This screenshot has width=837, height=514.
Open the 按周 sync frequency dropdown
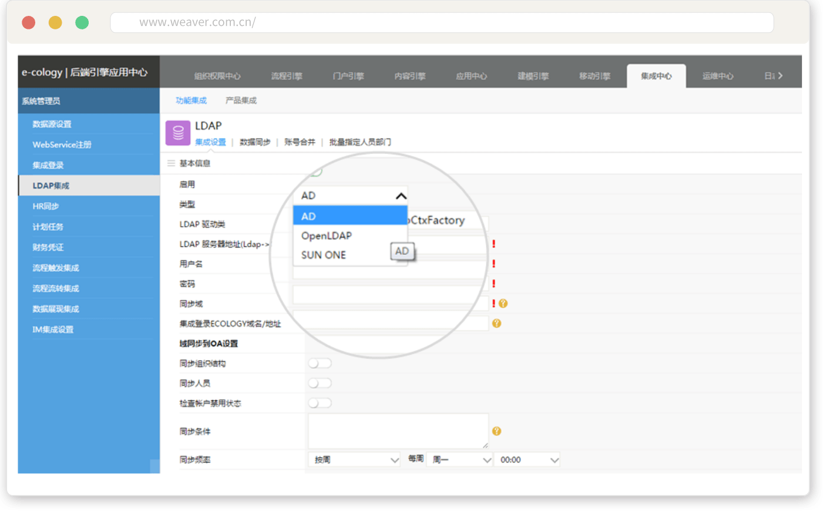(354, 460)
